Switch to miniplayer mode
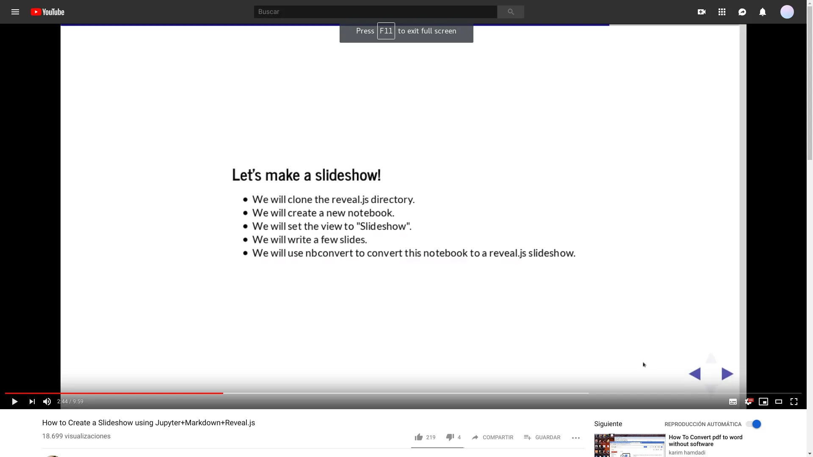 (x=763, y=402)
